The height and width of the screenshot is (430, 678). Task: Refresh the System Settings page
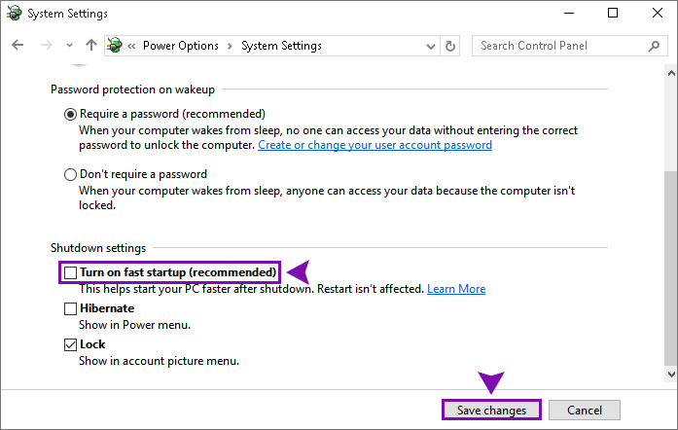(x=450, y=46)
